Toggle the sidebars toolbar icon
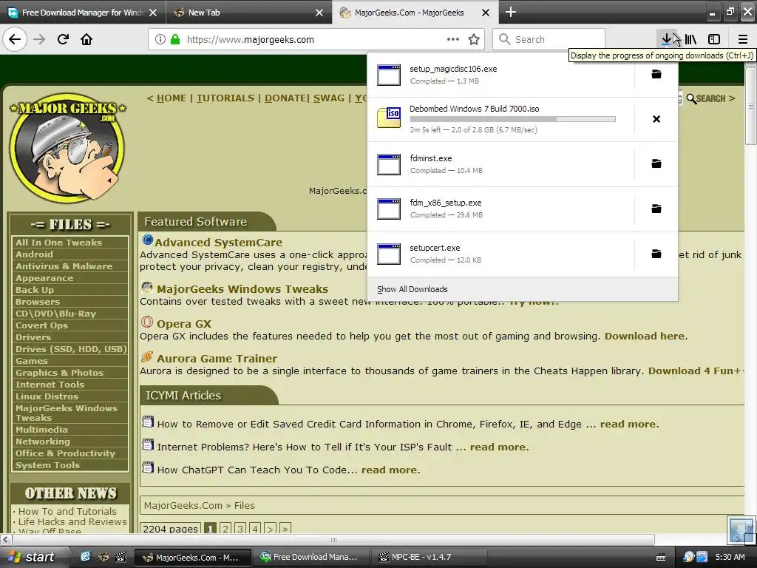757x568 pixels. point(714,39)
